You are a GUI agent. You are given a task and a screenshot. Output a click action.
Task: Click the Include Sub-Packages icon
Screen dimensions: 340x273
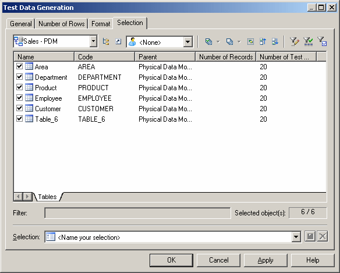click(106, 41)
